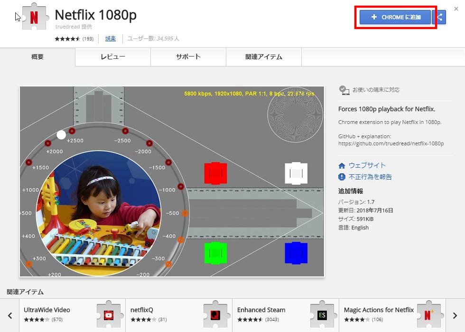Image resolution: width=465 pixels, height=332 pixels.
Task: Select the 関連アイテム tab
Action: [263, 57]
